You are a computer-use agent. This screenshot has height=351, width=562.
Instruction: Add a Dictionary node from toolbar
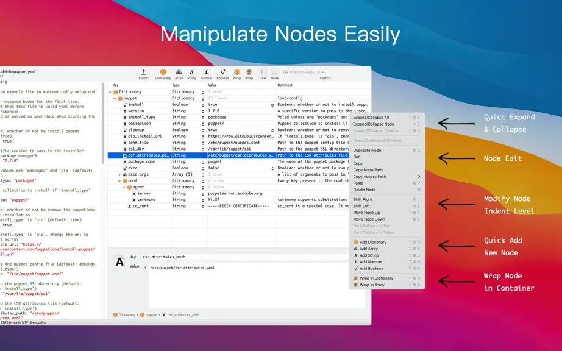(163, 74)
